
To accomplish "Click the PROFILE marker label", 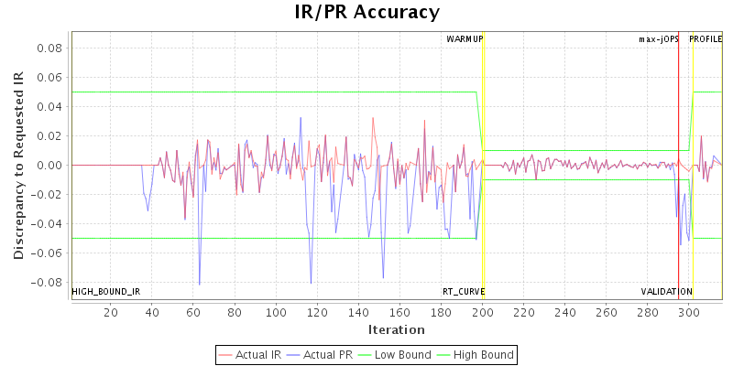I will (x=706, y=39).
